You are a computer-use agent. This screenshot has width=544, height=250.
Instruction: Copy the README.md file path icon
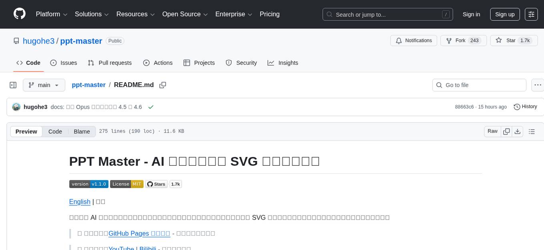tap(162, 85)
